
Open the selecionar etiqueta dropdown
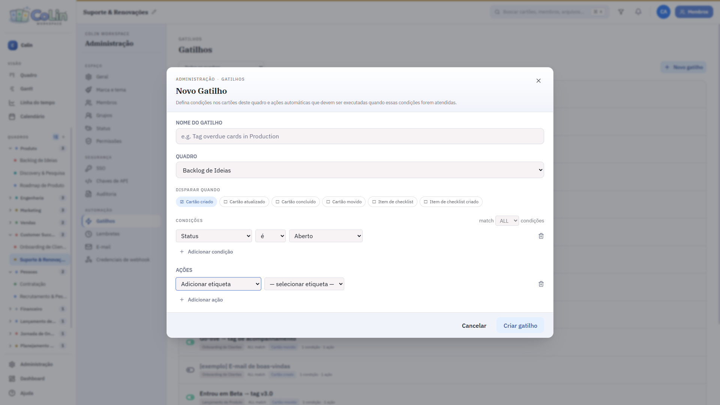tap(304, 284)
